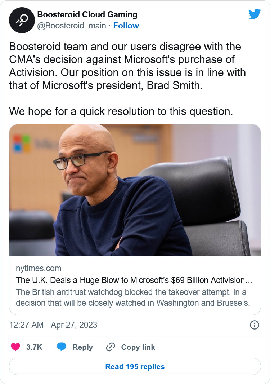Screen dimensions: 270x384
Task: Click the Reply text label
Action: point(82,347)
